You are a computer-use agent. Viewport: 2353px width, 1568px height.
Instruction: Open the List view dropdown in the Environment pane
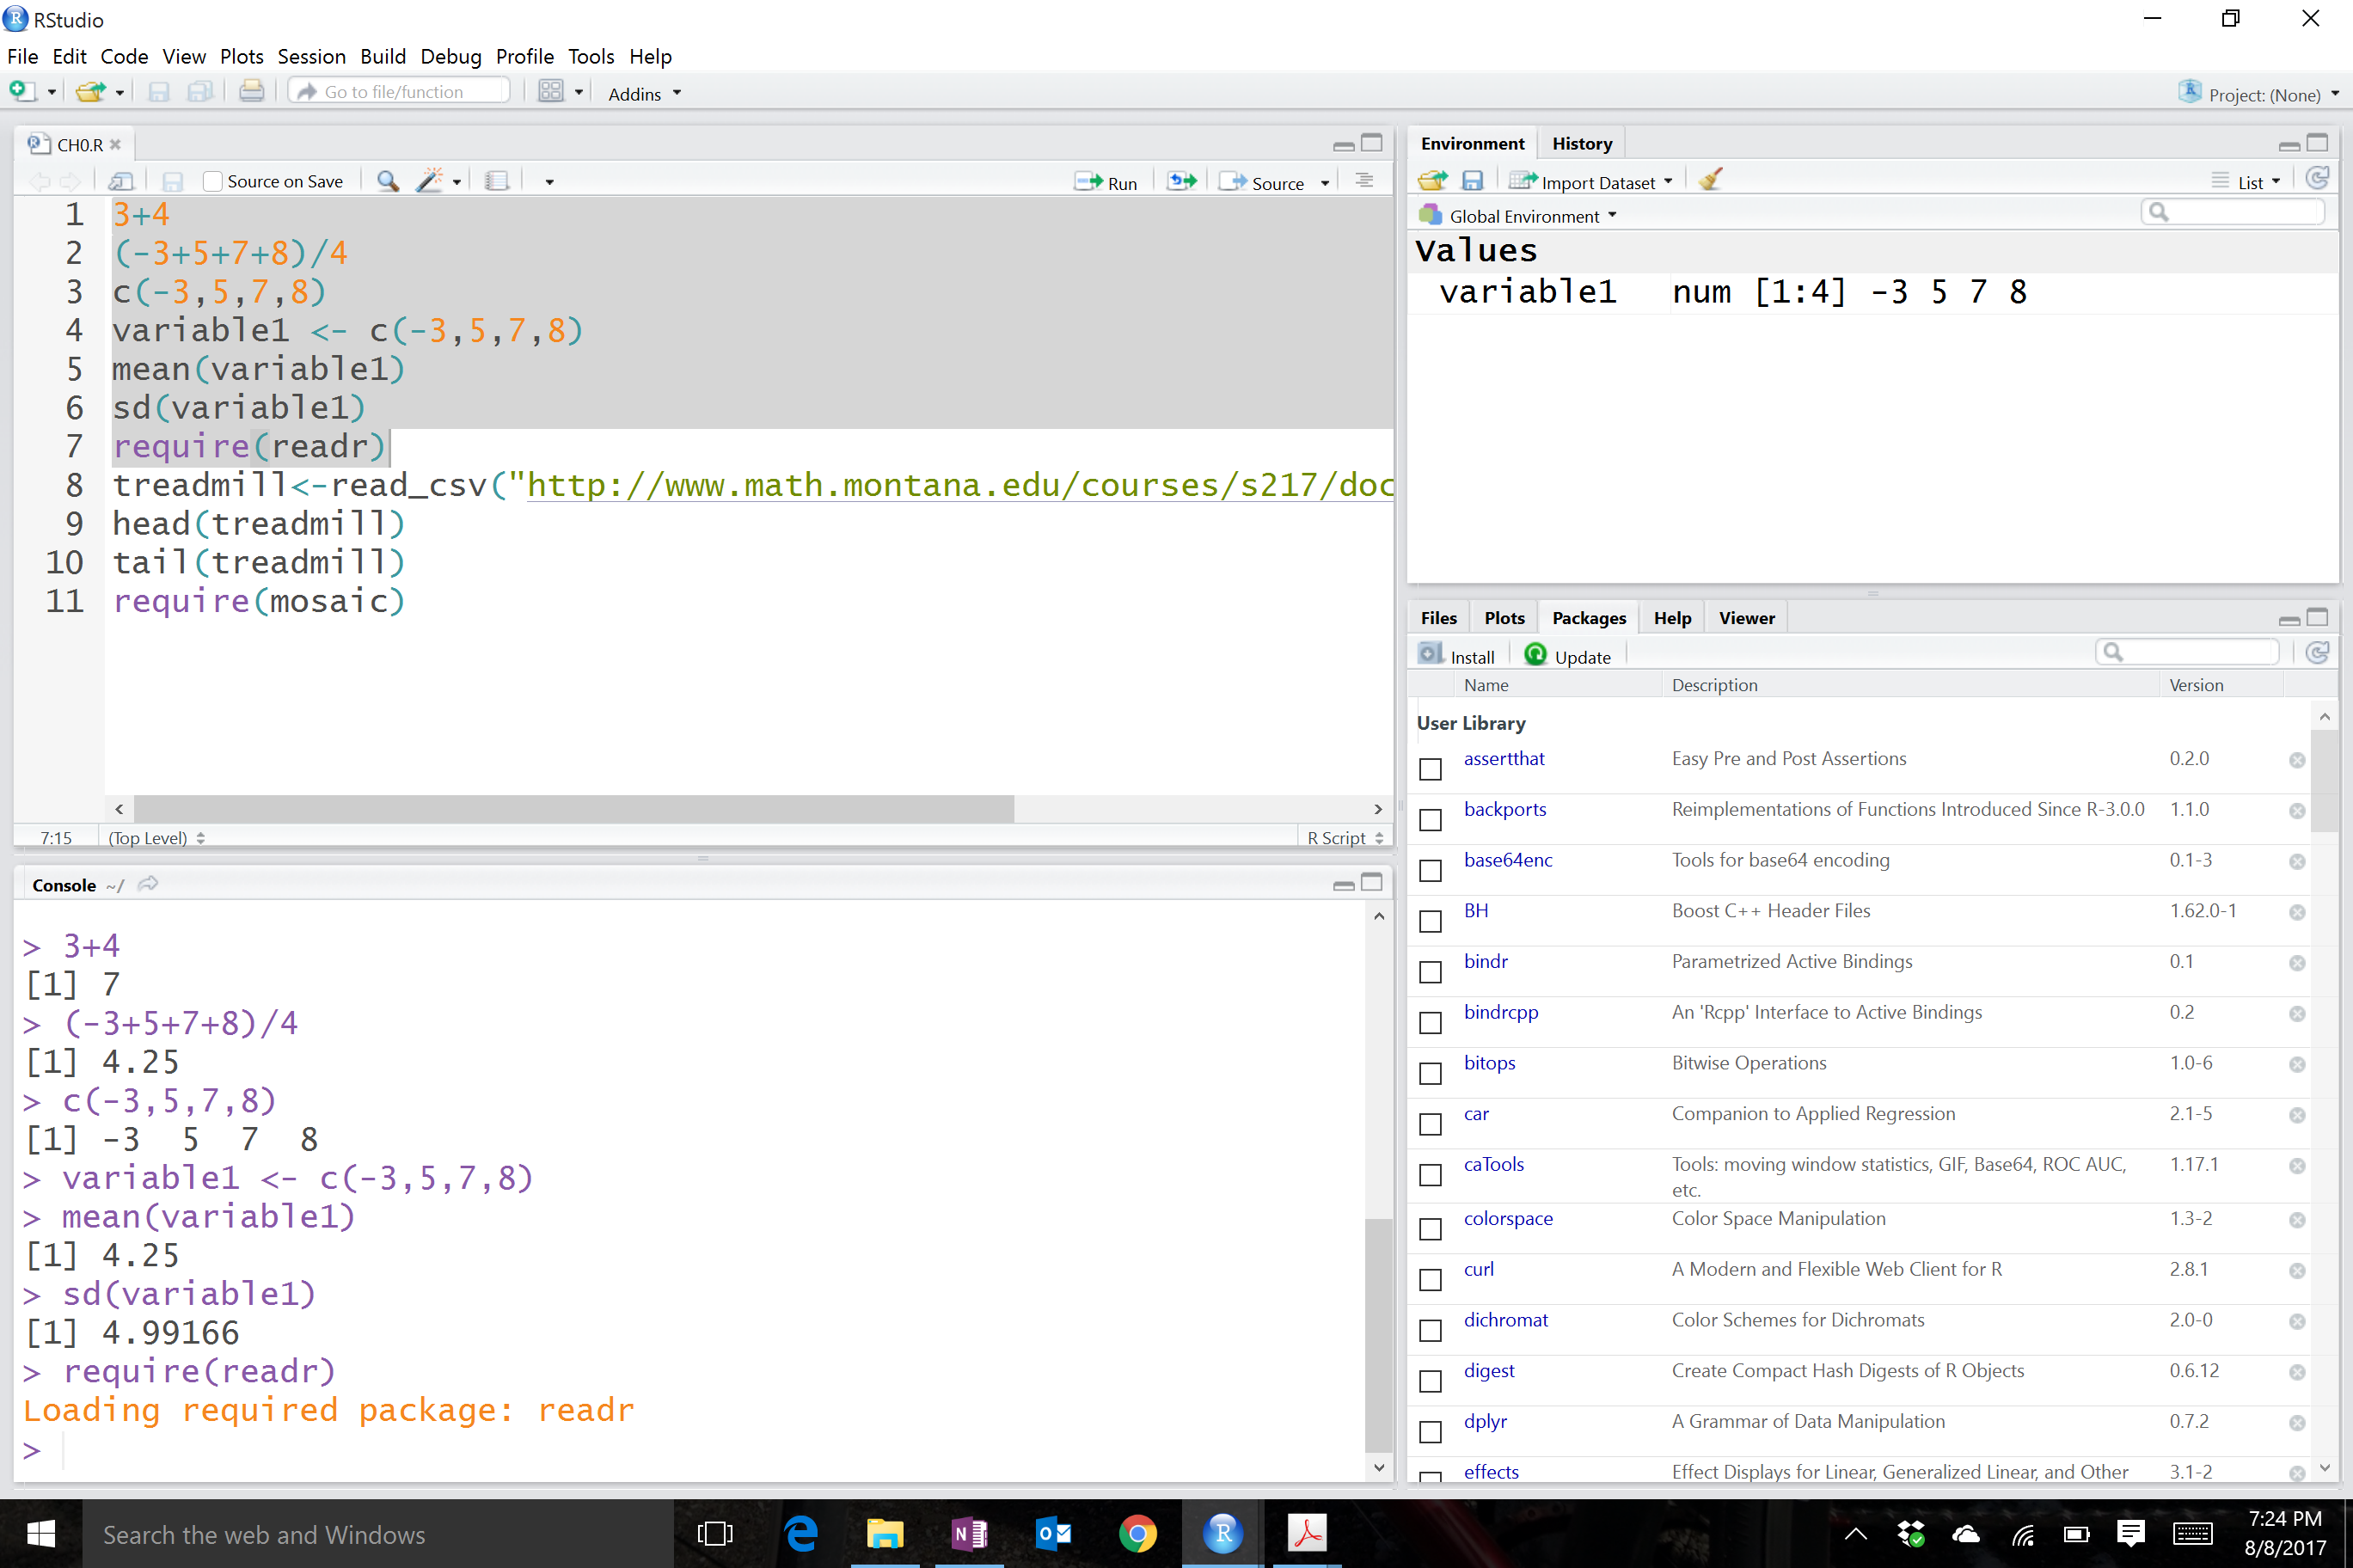(2258, 182)
